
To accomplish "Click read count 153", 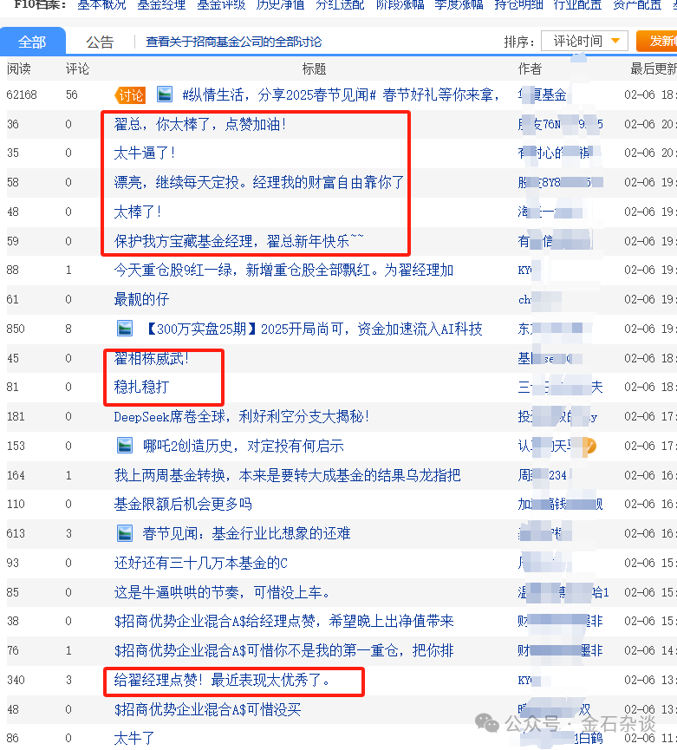I will [16, 446].
